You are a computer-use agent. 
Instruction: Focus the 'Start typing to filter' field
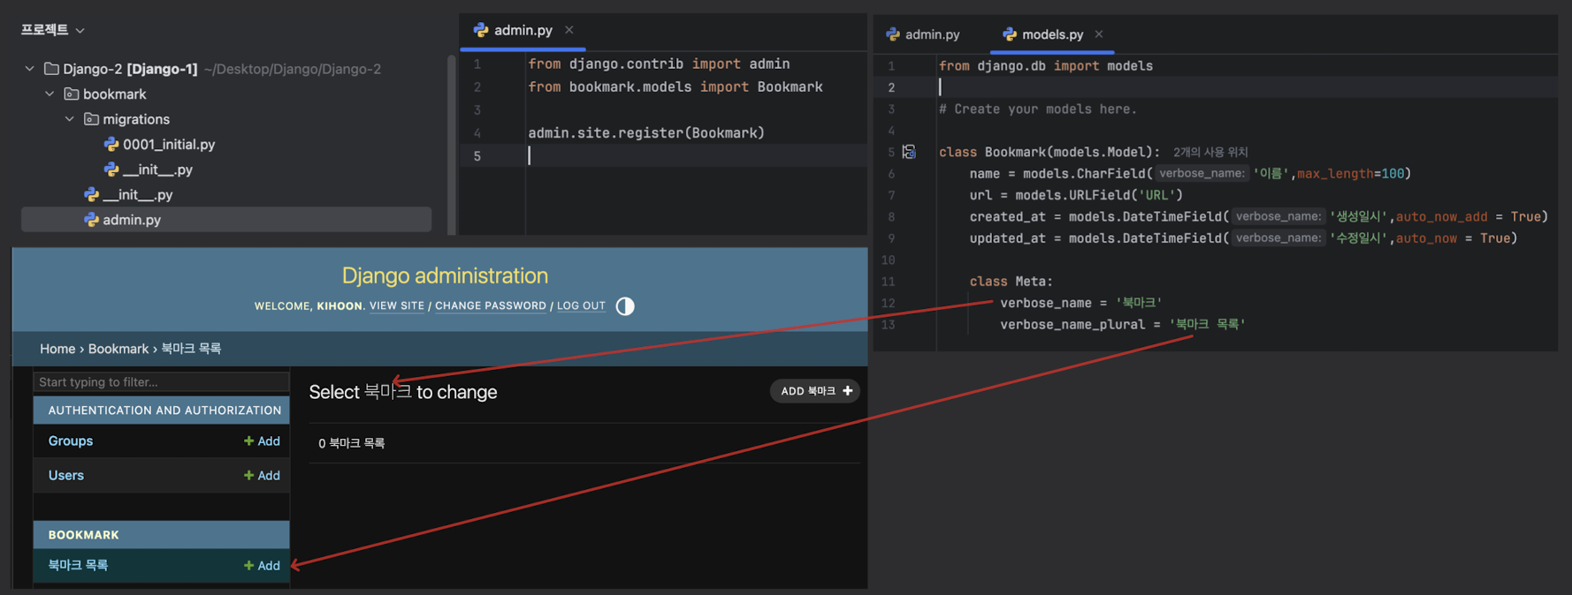(161, 381)
